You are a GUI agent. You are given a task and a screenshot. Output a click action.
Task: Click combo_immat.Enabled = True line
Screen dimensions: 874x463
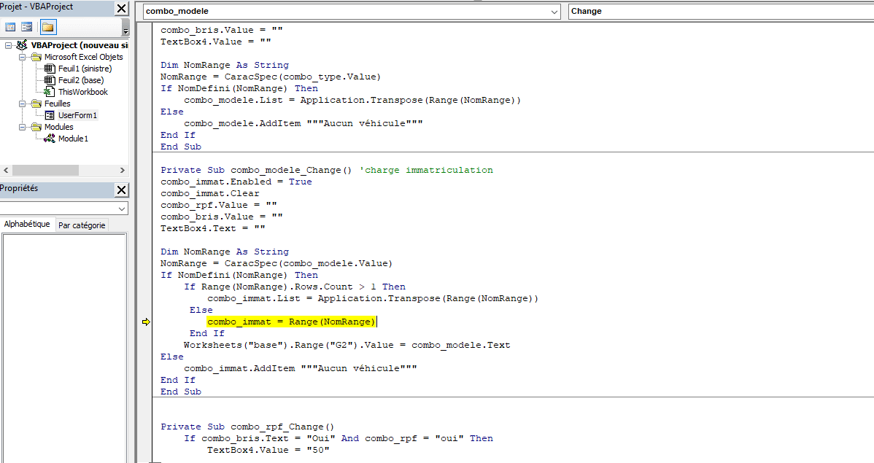(236, 182)
